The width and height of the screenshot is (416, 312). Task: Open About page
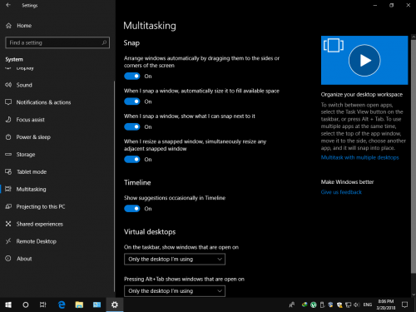24,259
